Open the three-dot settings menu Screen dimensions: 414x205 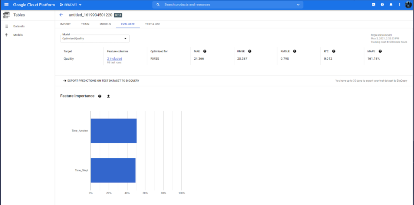(400, 5)
